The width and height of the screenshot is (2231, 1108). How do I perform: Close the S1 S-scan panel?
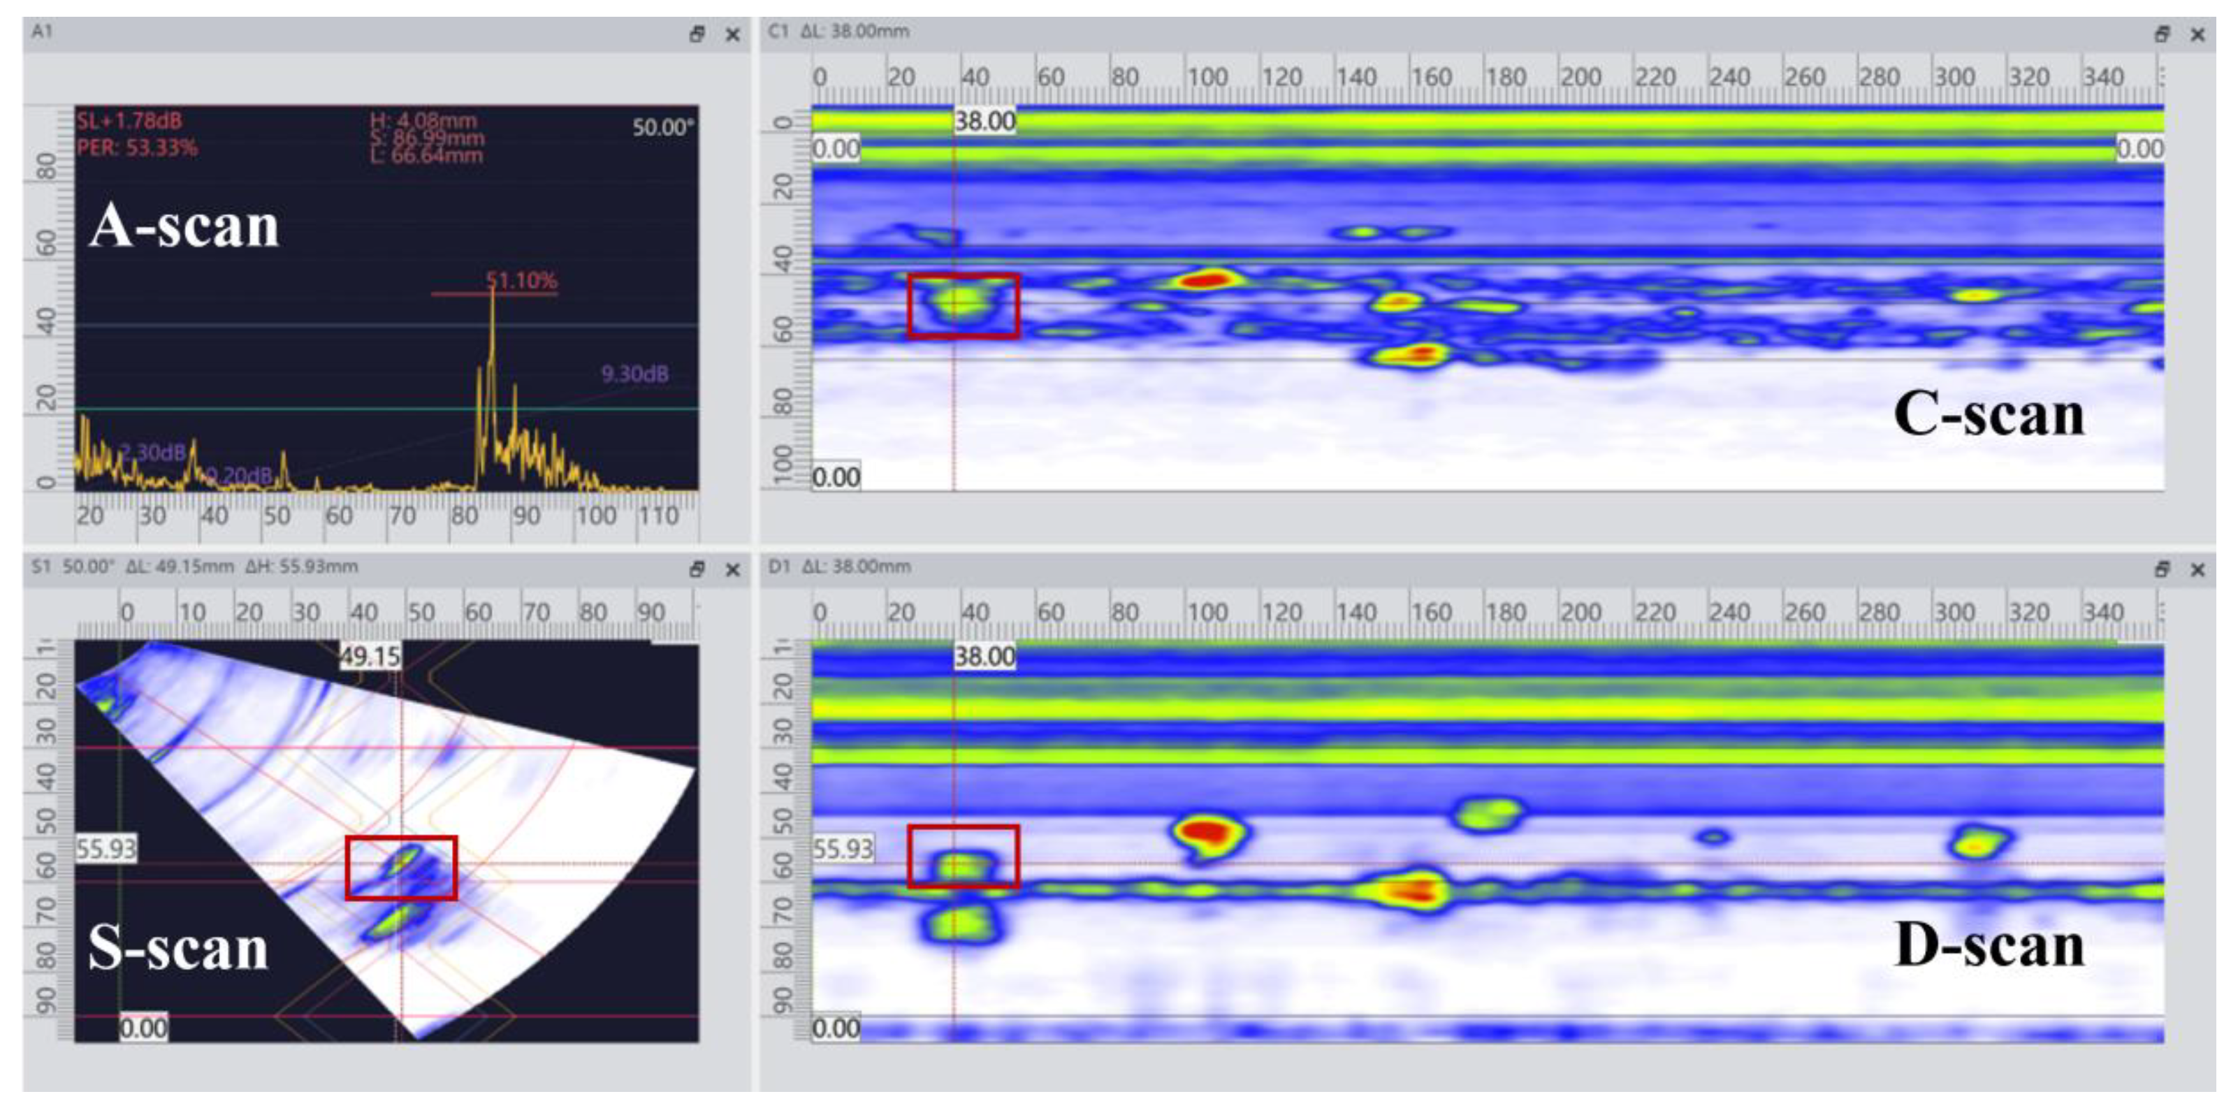point(733,569)
